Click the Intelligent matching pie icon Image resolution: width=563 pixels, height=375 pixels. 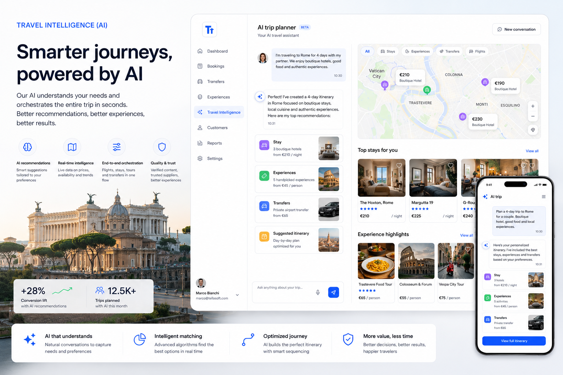(139, 339)
